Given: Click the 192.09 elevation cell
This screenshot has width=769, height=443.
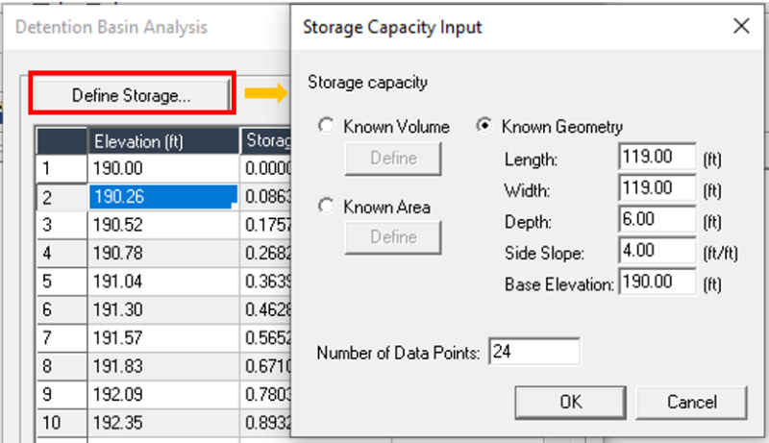Looking at the screenshot, I should [162, 395].
